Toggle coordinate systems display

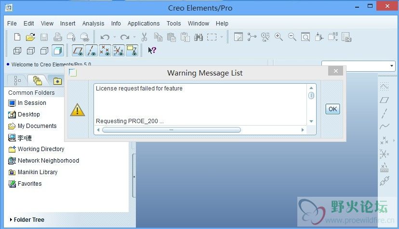point(119,51)
